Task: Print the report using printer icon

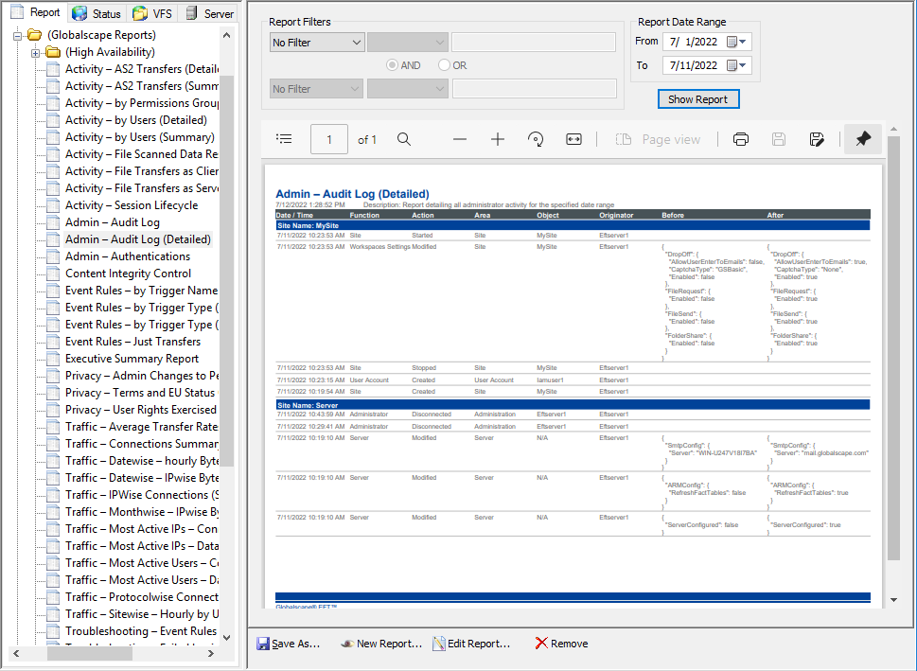Action: [x=741, y=139]
